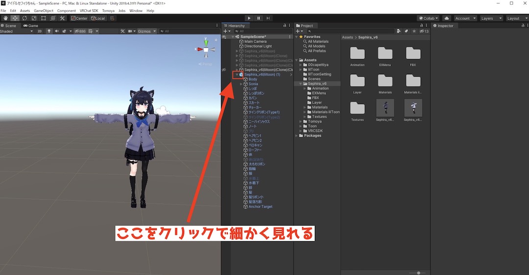
Task: Open the File menu
Action: point(3,11)
